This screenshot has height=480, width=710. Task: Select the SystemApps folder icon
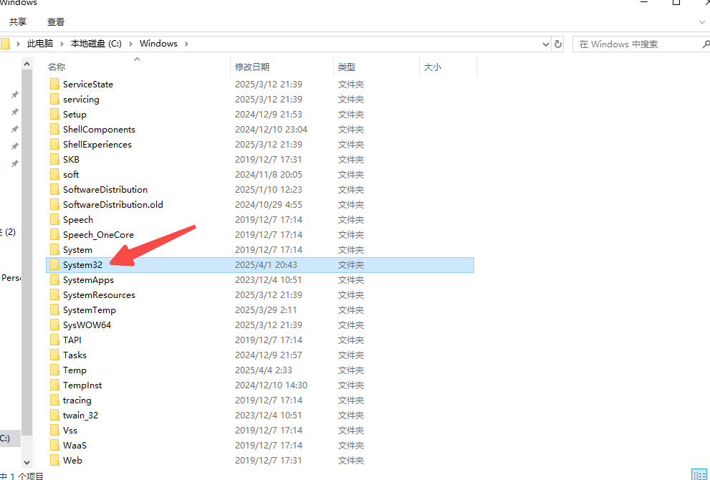(x=54, y=280)
